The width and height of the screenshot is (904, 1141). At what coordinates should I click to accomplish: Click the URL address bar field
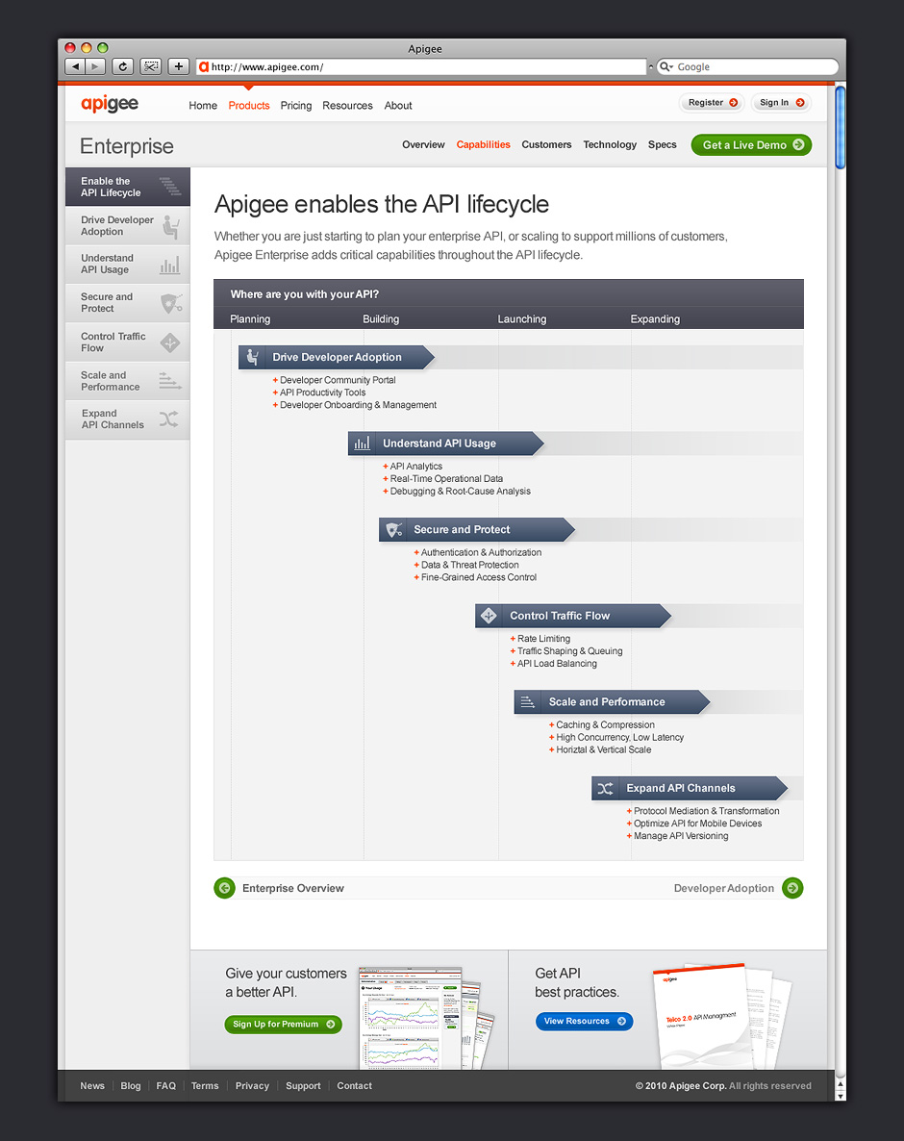pos(423,67)
